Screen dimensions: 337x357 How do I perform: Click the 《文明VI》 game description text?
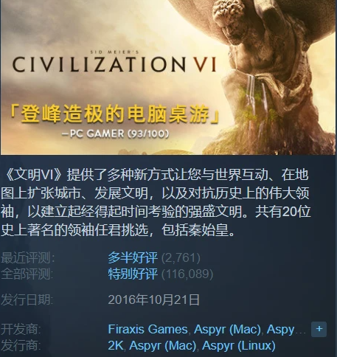pyautogui.click(x=156, y=202)
